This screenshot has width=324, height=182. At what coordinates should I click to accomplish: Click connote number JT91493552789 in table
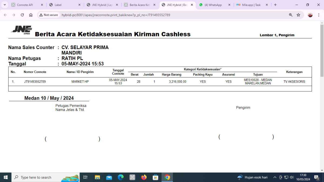tap(35, 82)
